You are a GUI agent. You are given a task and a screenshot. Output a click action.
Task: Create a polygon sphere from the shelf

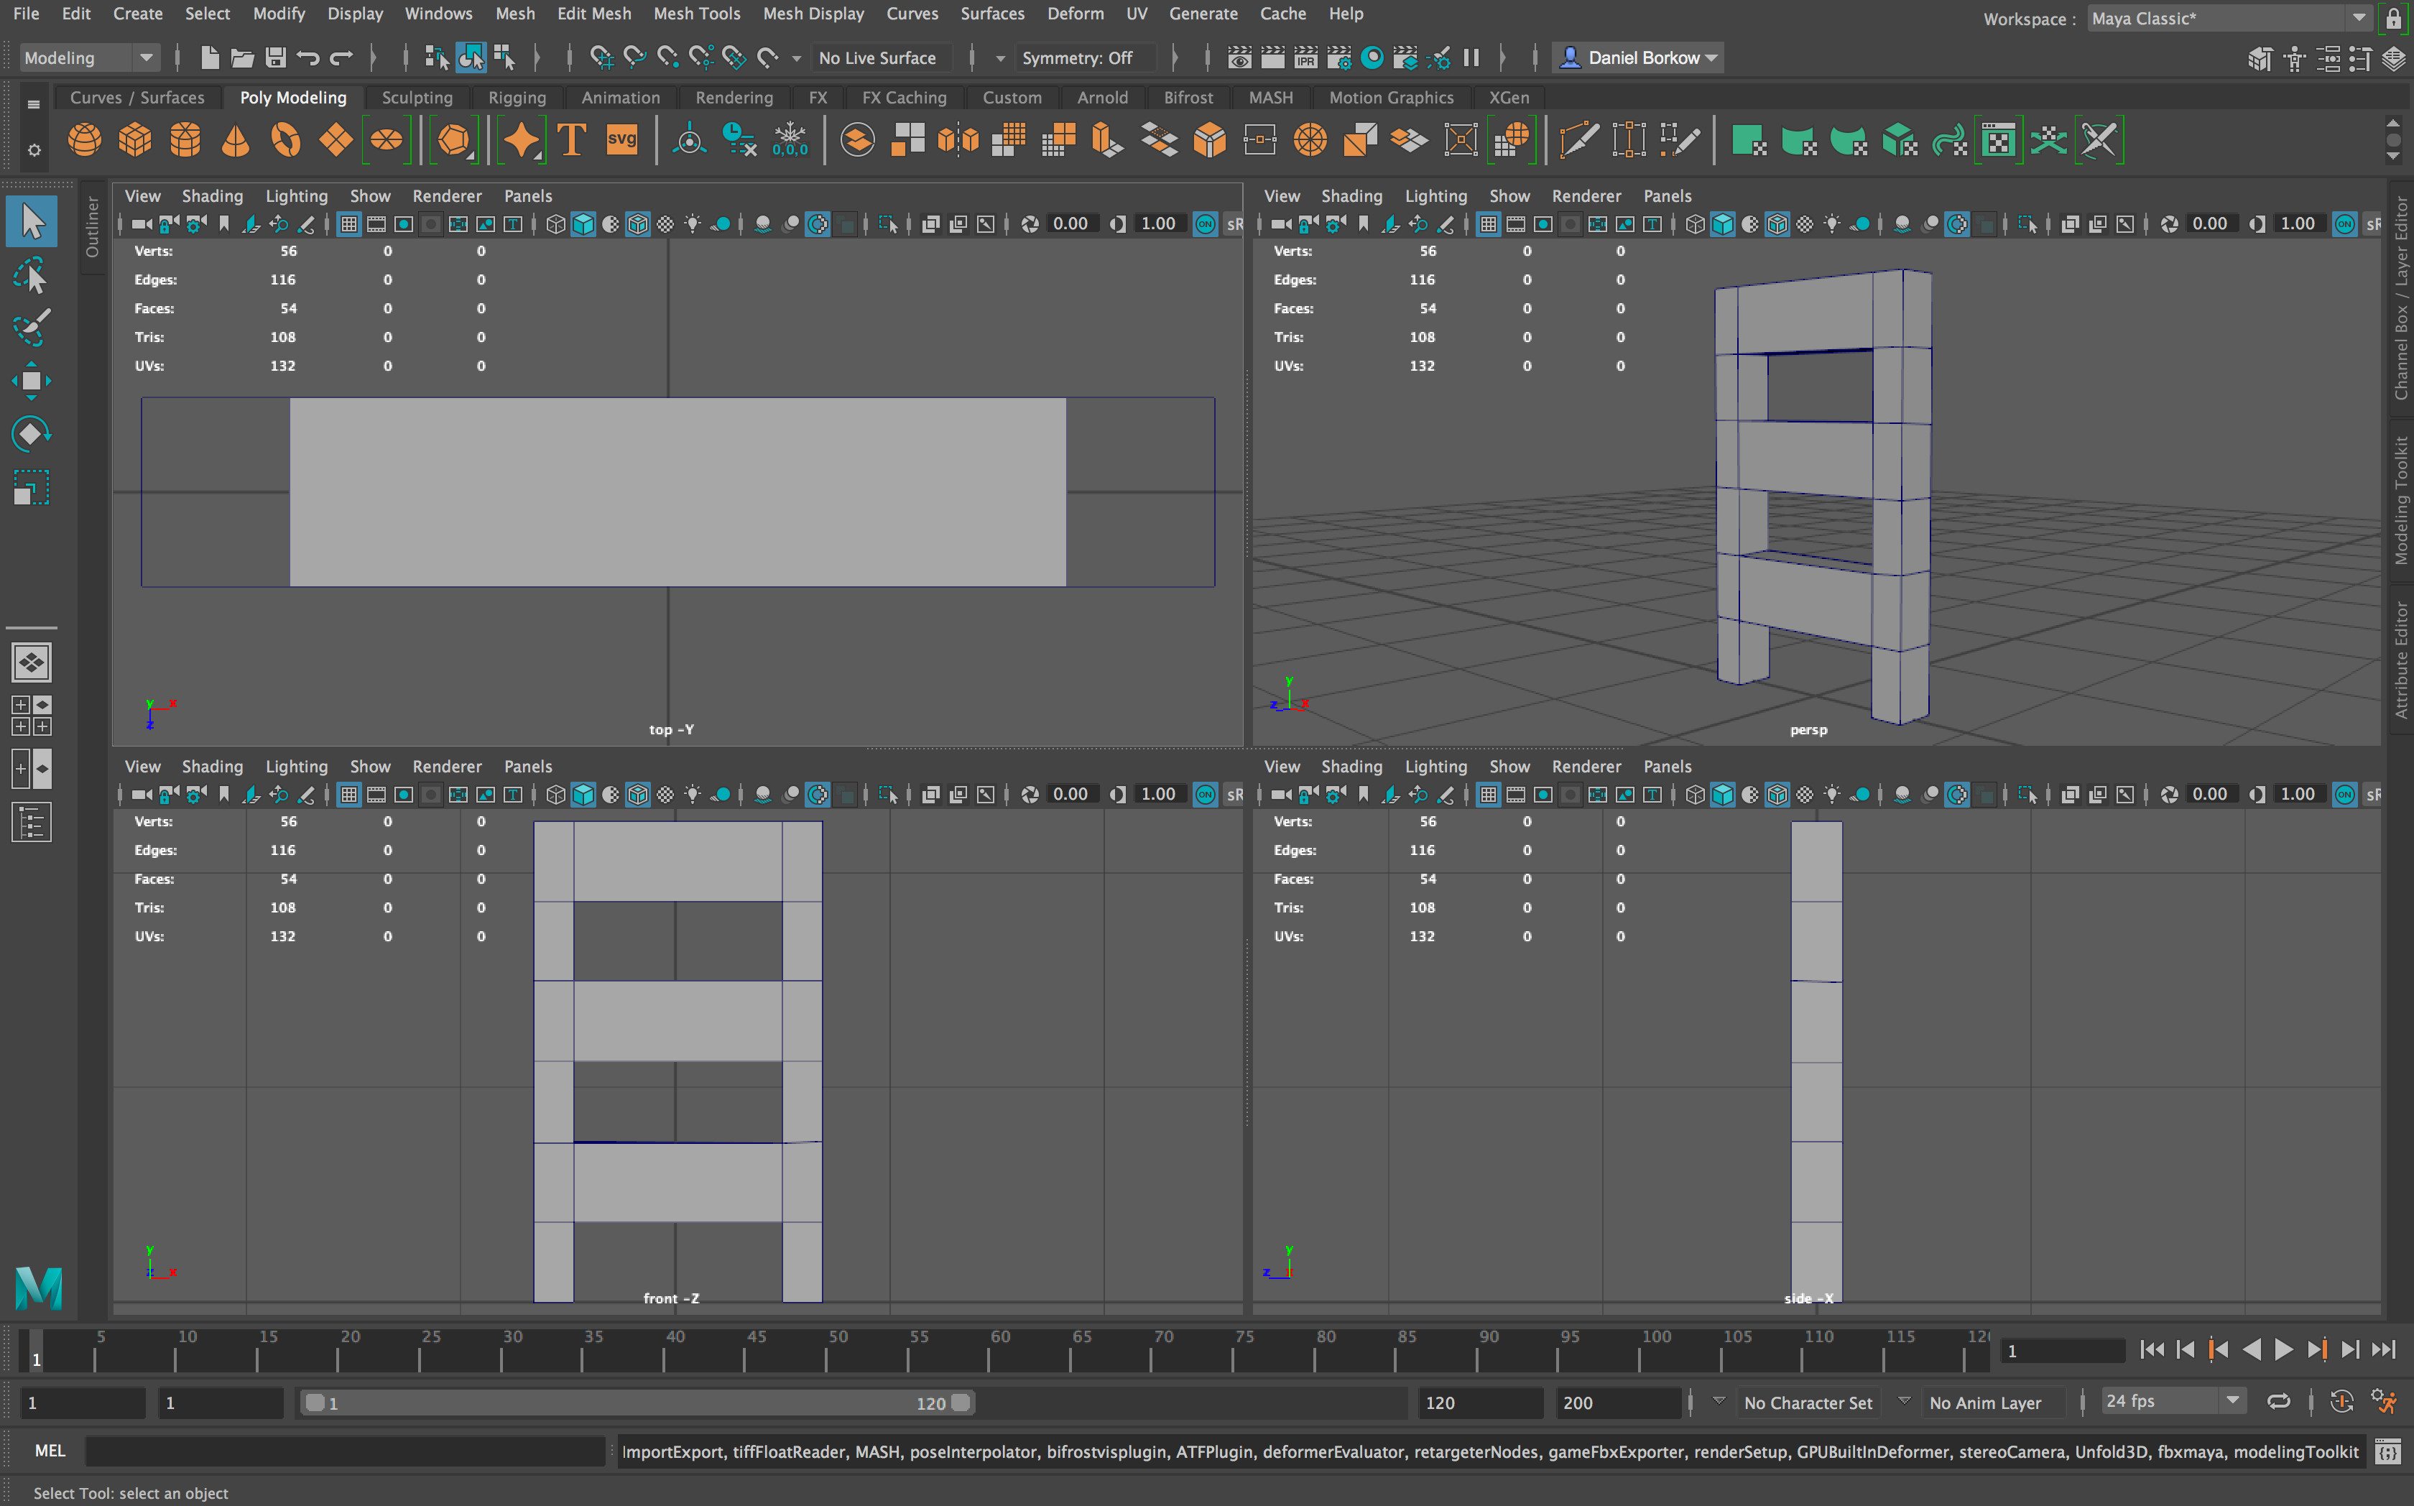click(x=85, y=140)
